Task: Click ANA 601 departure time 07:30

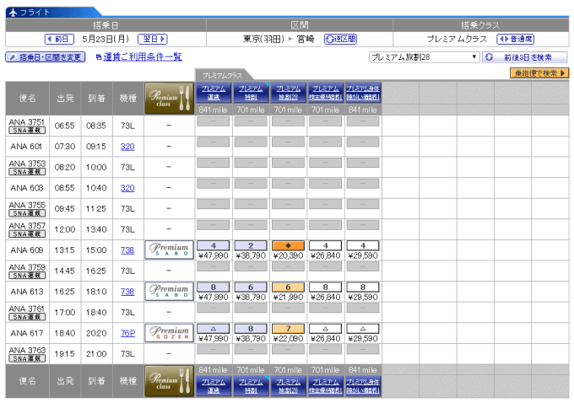Action: 65,147
